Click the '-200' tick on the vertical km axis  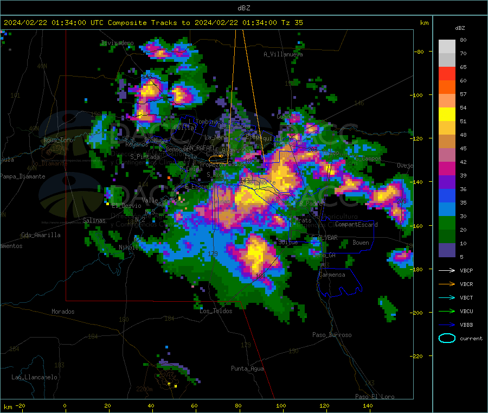418,313
